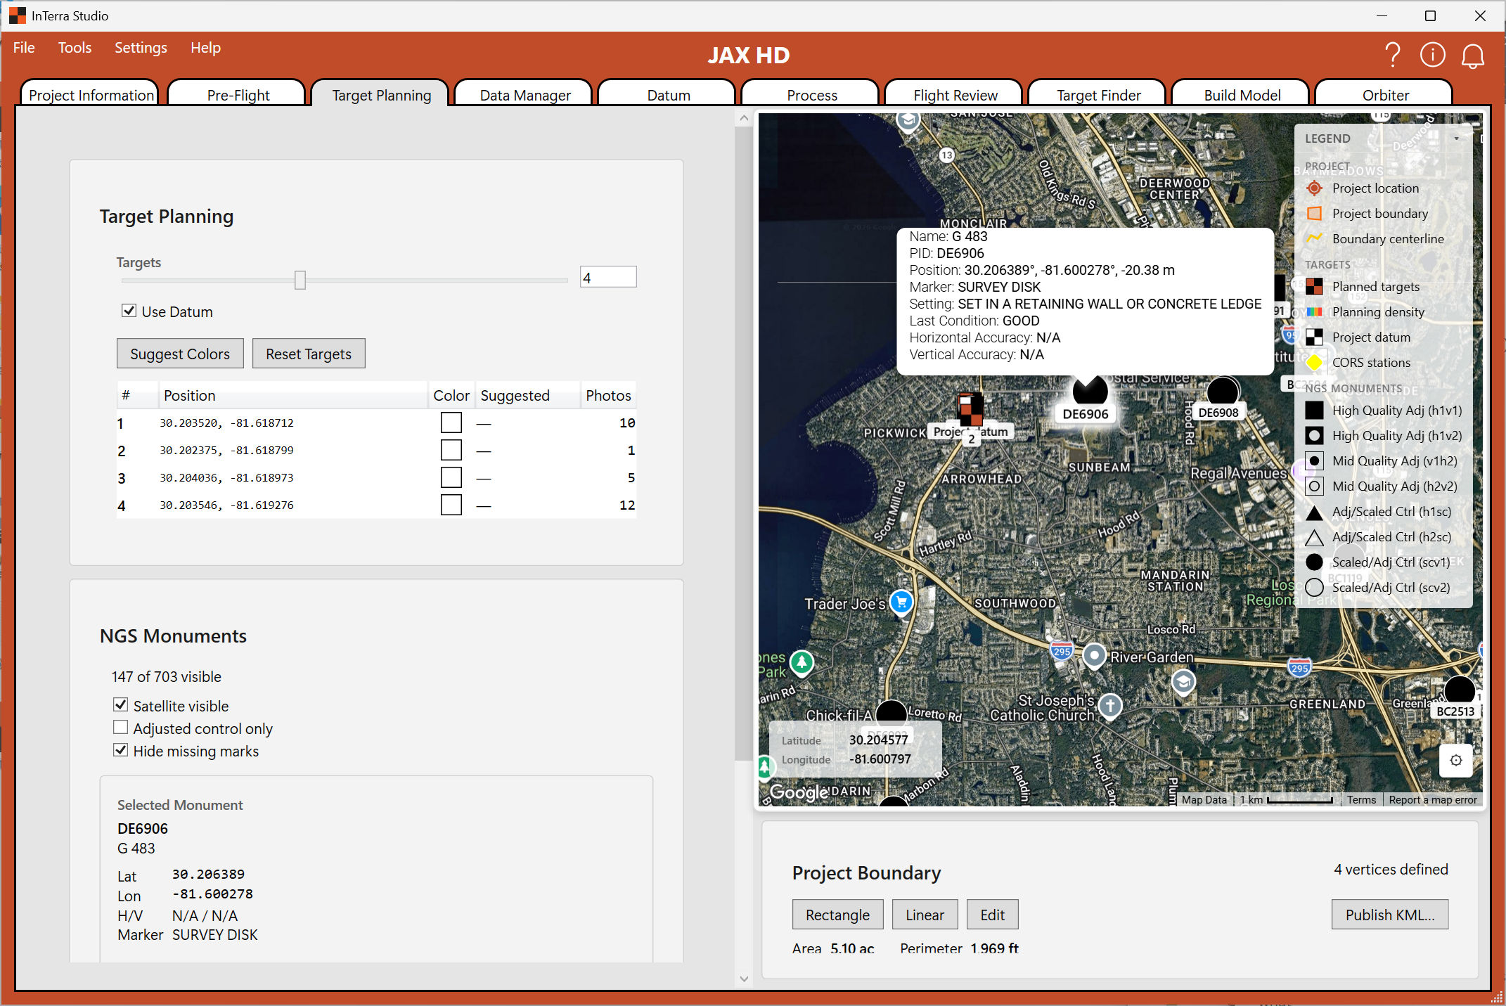Viewport: 1506px width, 1006px height.
Task: Switch to the Orbiter tab
Action: 1385,95
